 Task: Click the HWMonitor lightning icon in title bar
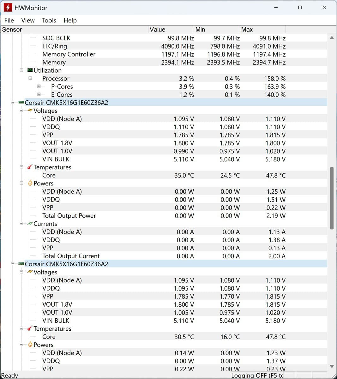[x=8, y=8]
